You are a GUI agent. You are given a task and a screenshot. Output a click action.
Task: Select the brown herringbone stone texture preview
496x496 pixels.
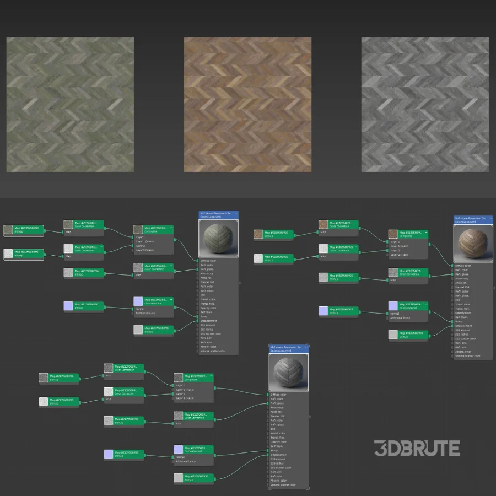(247, 105)
